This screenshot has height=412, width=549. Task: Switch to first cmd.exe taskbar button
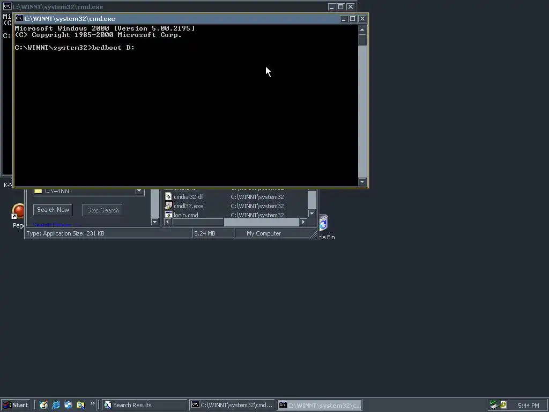(x=233, y=405)
